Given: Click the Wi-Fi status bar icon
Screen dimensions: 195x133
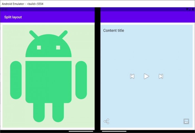Looking at the screenshot, I should tap(187, 9).
